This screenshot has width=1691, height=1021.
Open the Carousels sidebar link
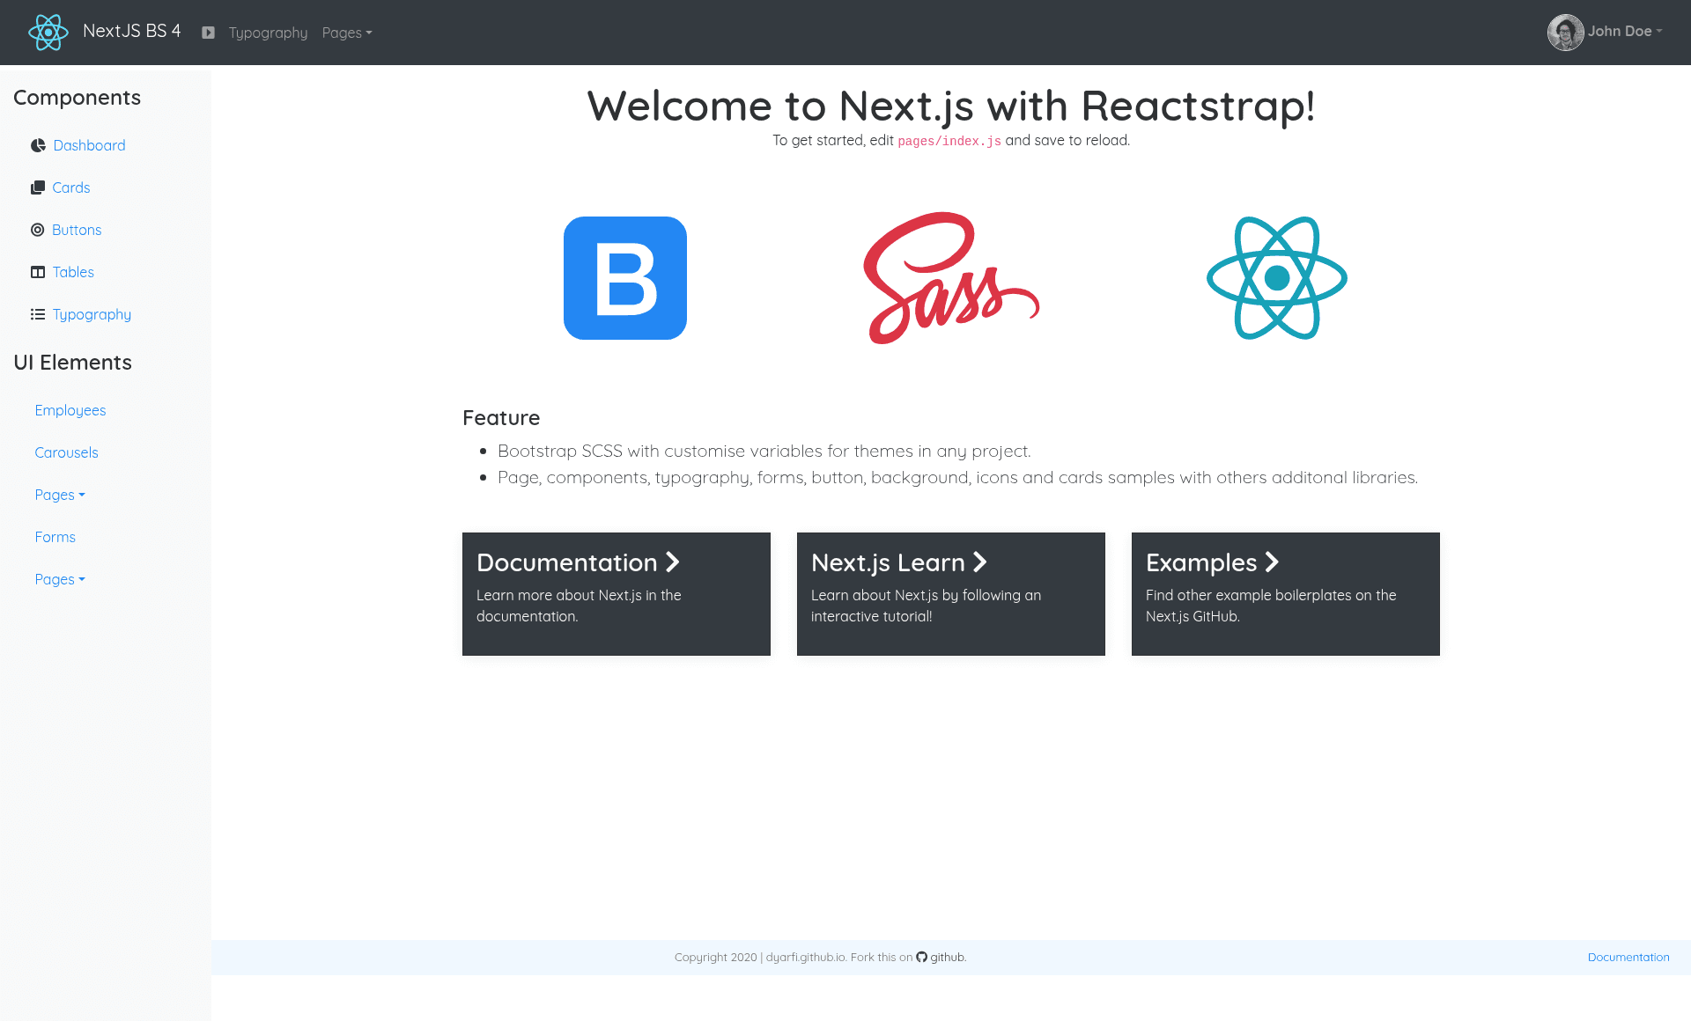tap(67, 452)
